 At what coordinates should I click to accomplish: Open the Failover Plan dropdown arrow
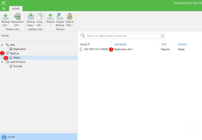pyautogui.click(x=73, y=25)
